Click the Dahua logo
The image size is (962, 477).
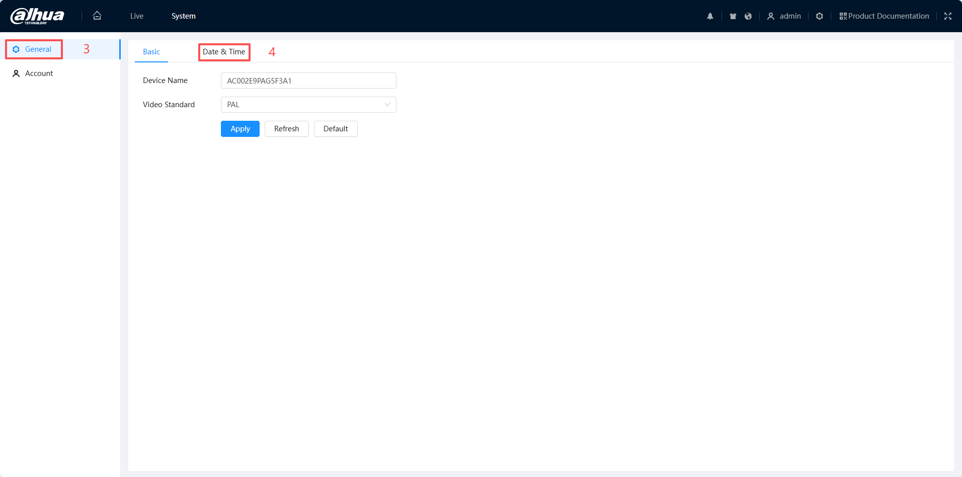coord(38,16)
